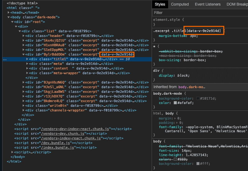Viewport: 248px width, 171px height.
Task: Expand the collapsed inline script node
Action: pos(12,152)
